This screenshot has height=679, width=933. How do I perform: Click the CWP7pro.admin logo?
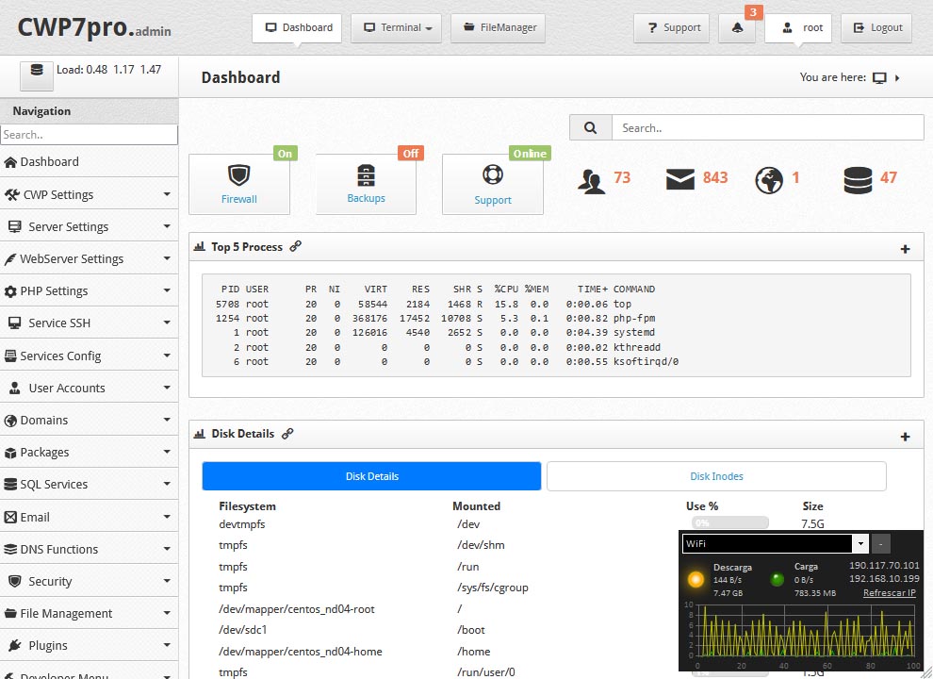click(x=94, y=27)
